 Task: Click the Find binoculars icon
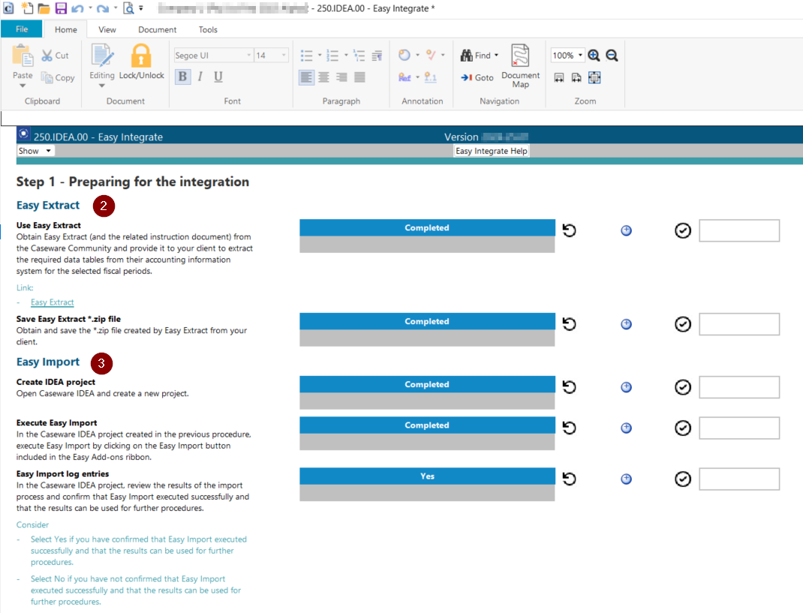[466, 55]
